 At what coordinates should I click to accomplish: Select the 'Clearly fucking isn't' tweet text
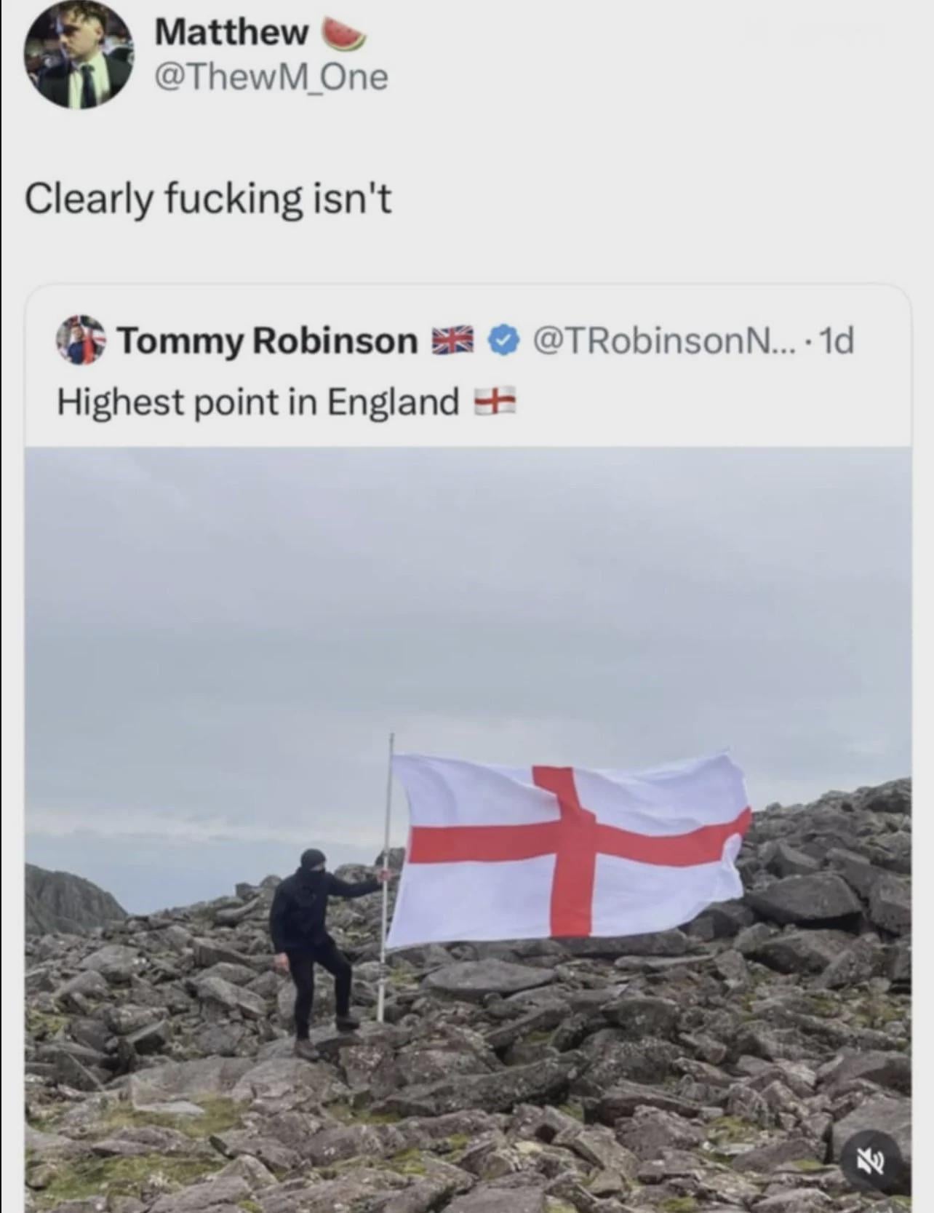coord(208,199)
